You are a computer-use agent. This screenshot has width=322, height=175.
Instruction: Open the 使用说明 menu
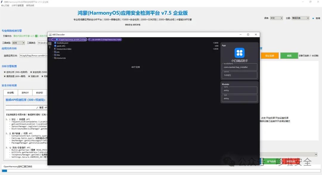pyautogui.click(x=30, y=6)
